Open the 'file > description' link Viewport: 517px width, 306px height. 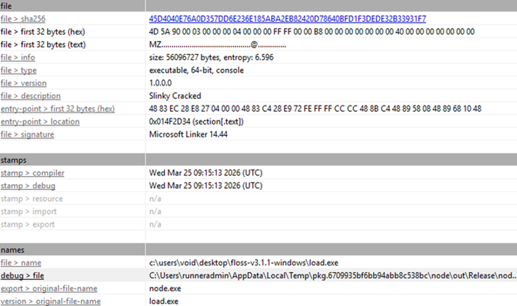pyautogui.click(x=30, y=96)
